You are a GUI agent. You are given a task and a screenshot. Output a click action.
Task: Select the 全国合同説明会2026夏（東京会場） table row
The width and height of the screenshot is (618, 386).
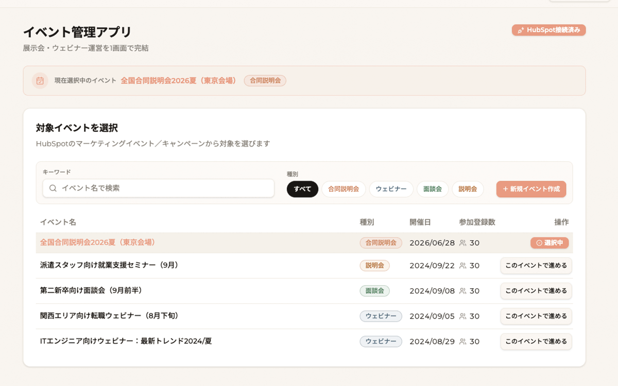point(304,243)
